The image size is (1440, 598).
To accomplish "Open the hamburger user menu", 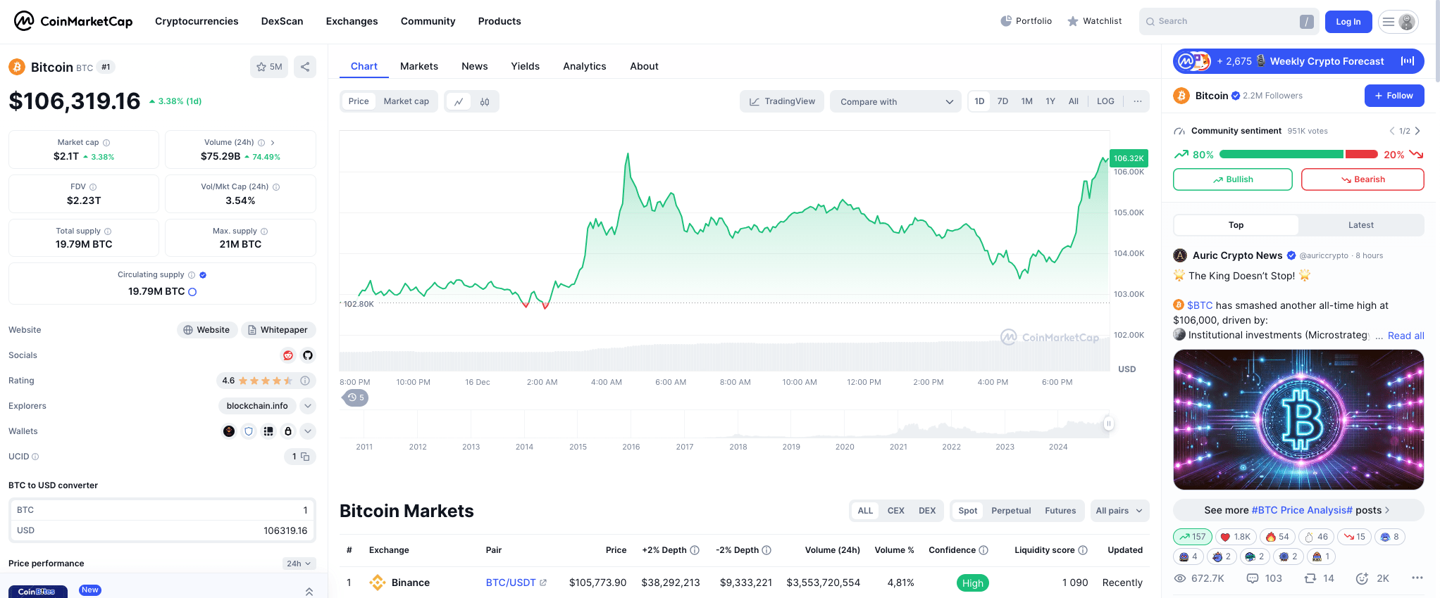I will click(x=1398, y=22).
